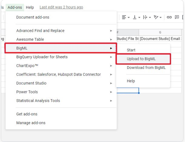Click the submenu arrow beside Document Studio
Image resolution: width=185 pixels, height=142 pixels.
pyautogui.click(x=111, y=83)
